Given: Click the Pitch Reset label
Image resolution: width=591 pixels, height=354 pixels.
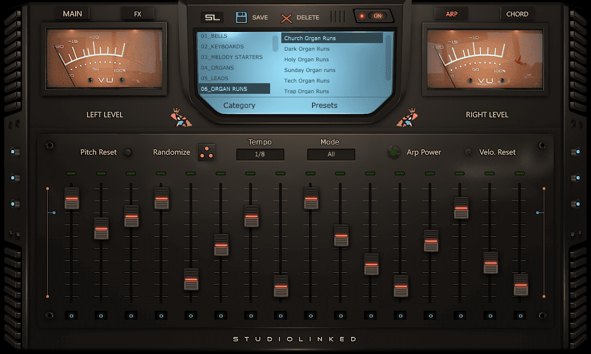Looking at the screenshot, I should tap(98, 152).
